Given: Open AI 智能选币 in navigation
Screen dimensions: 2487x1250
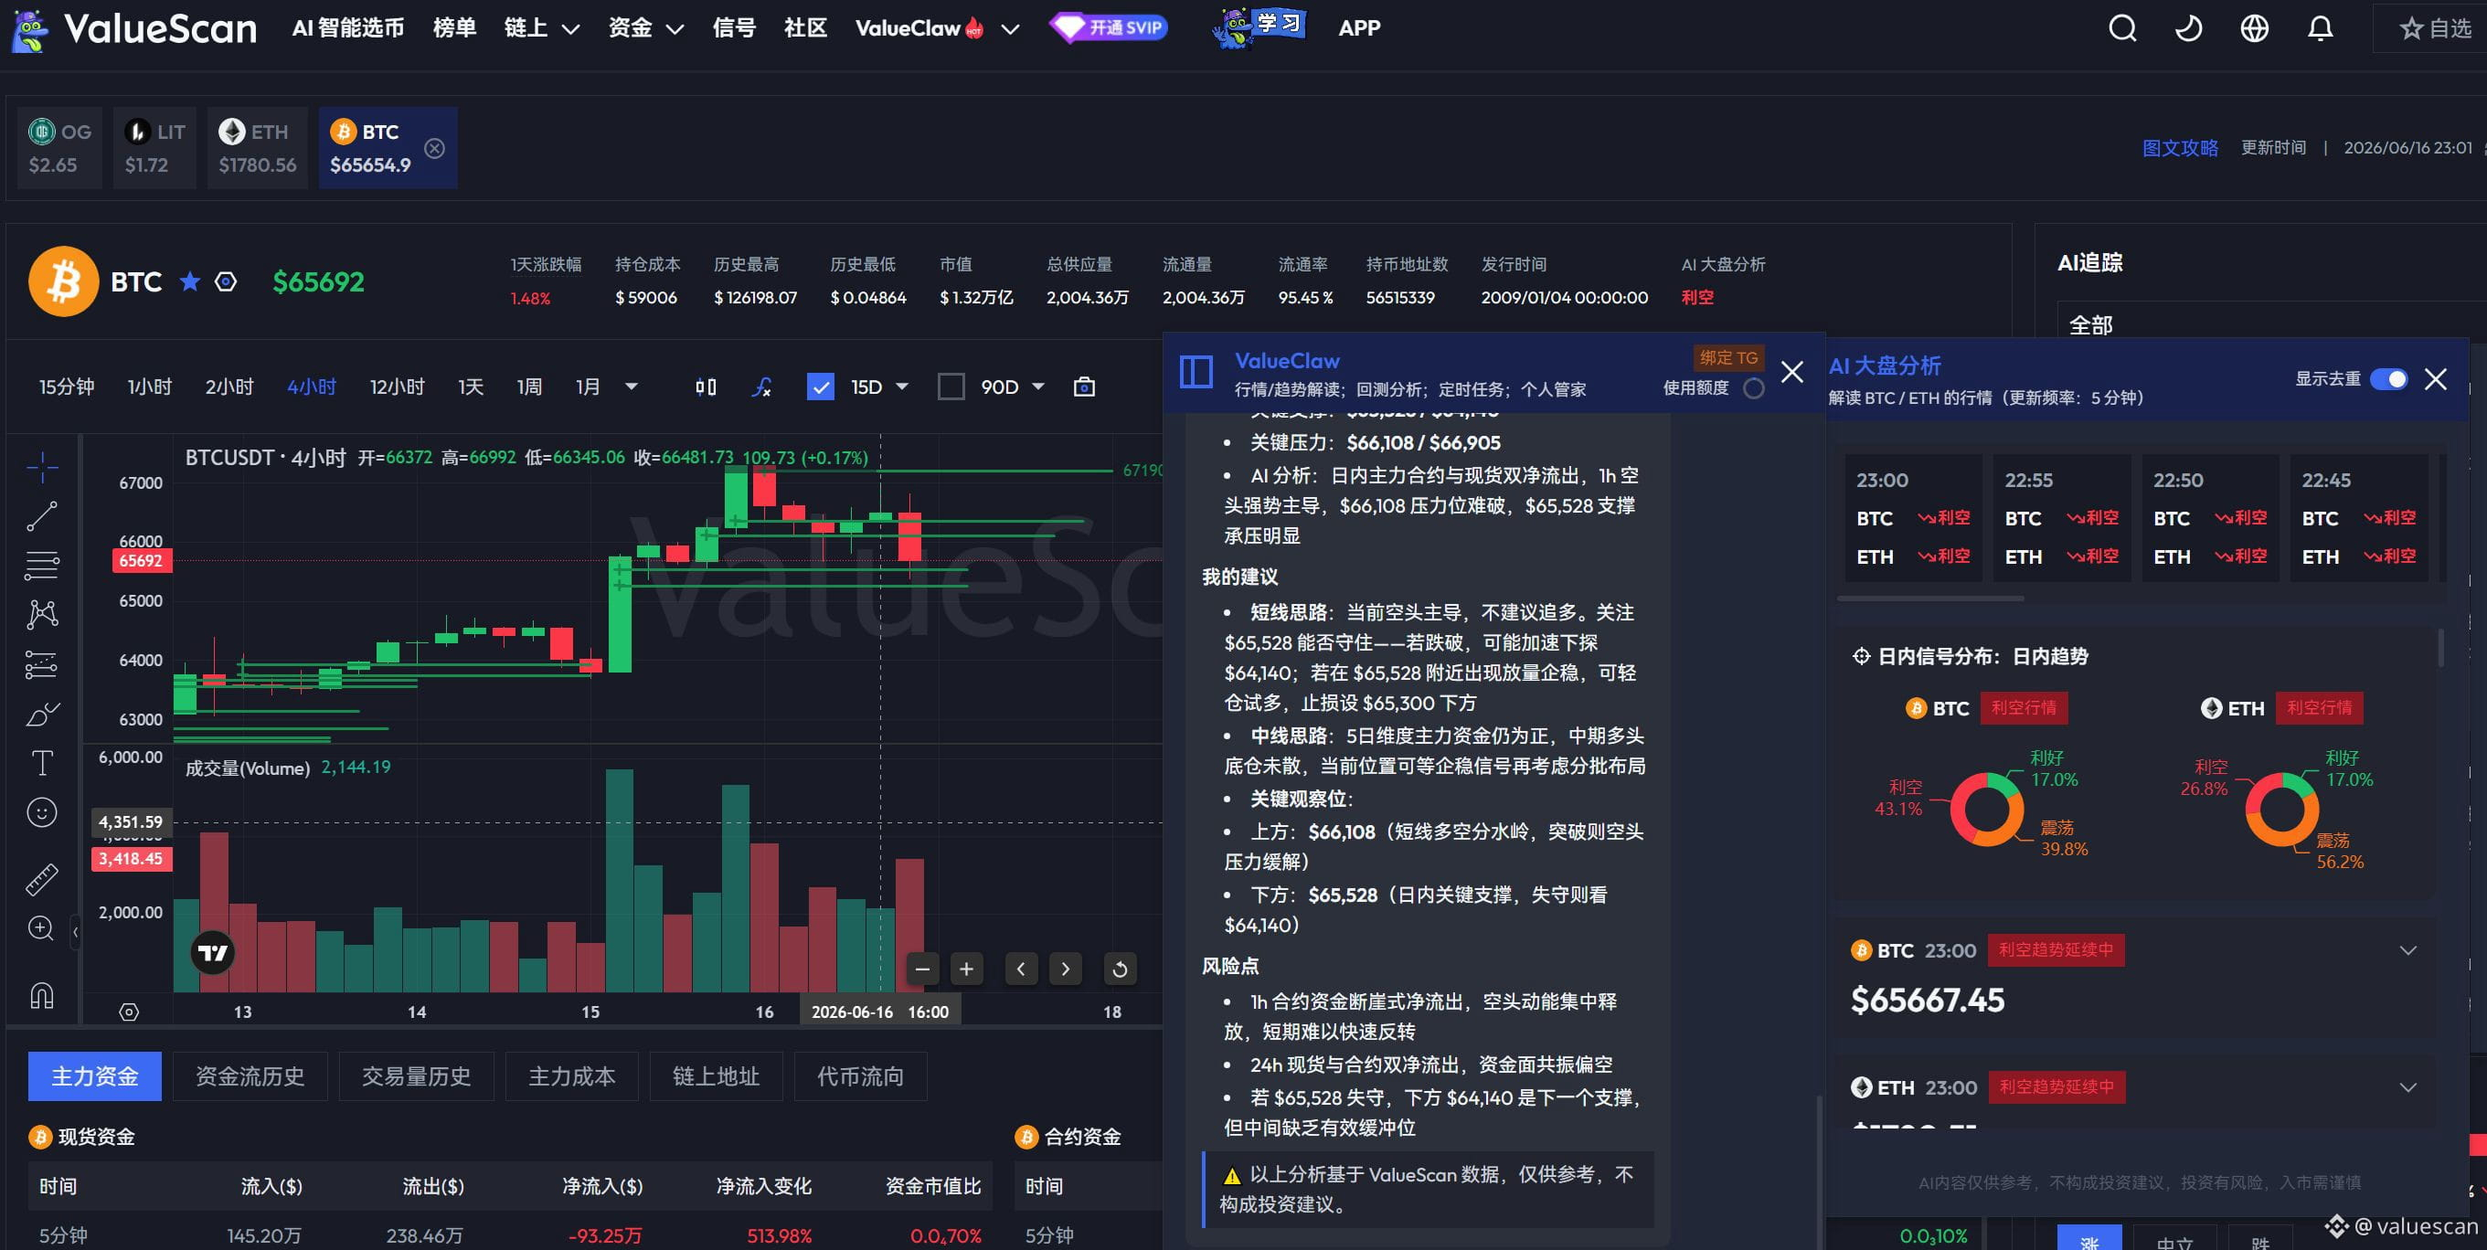Looking at the screenshot, I should (348, 28).
